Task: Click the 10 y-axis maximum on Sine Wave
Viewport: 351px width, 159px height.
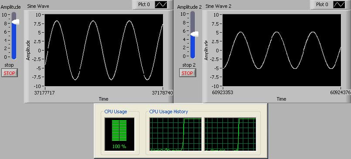Action: pyautogui.click(x=38, y=15)
